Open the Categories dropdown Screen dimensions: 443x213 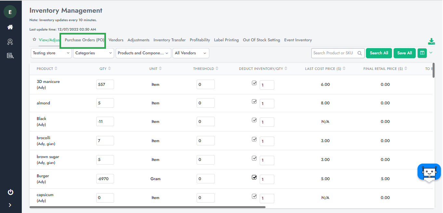click(94, 53)
